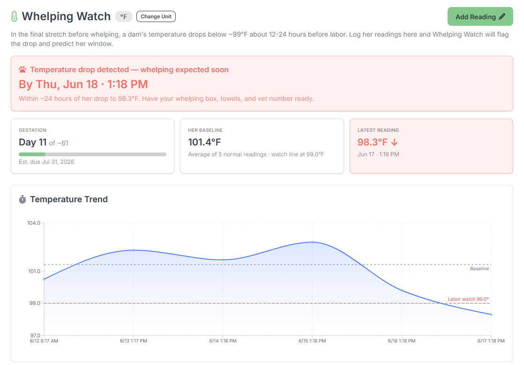Select the 6/17 1:18 PM final point
This screenshot has height=365, width=524.
(491, 314)
